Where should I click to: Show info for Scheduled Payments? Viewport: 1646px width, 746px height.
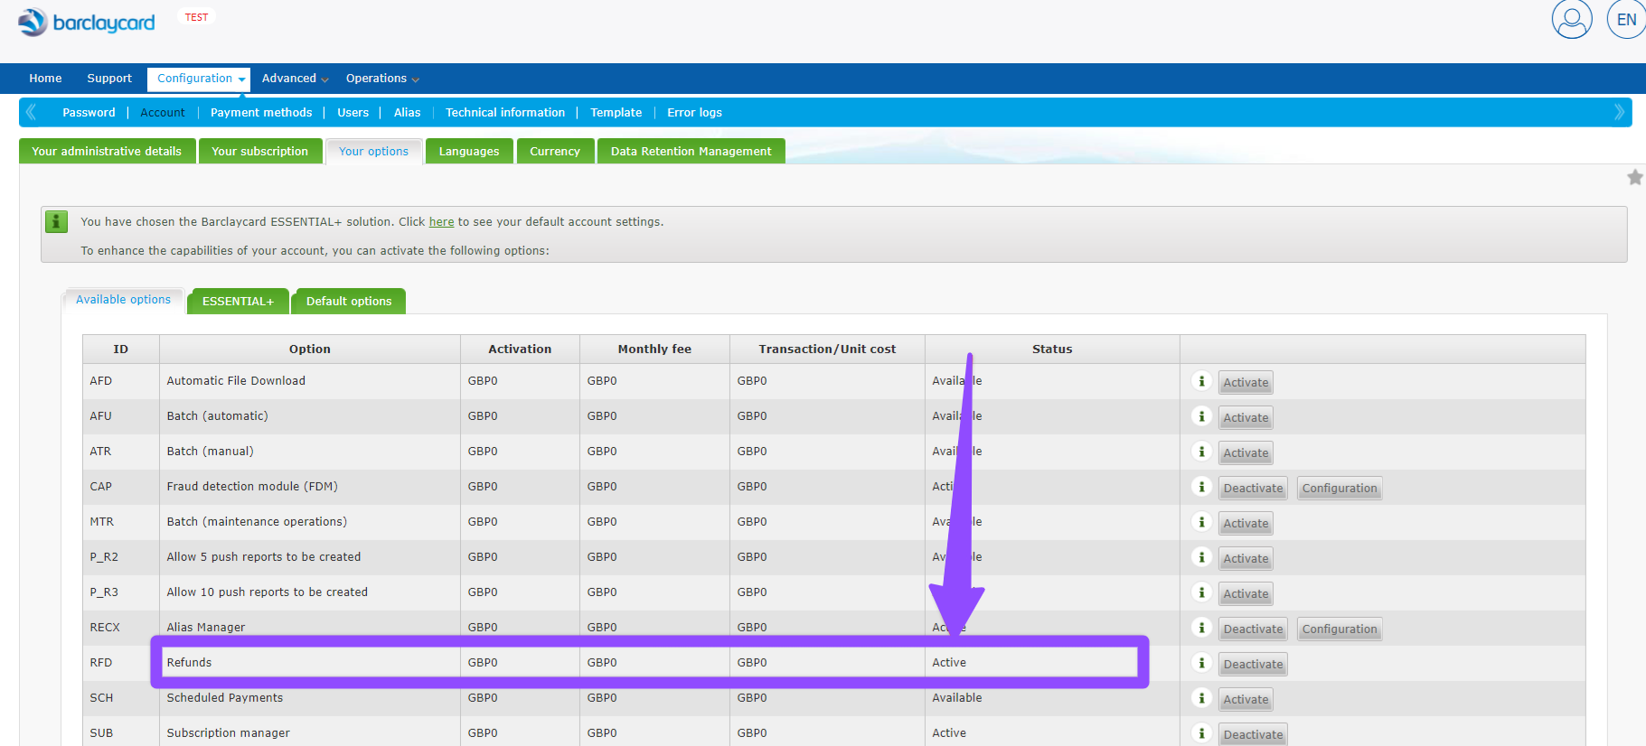click(x=1201, y=698)
